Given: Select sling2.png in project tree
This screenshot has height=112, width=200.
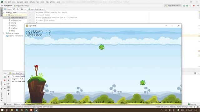Looking at the screenshot, I should 13,28.
